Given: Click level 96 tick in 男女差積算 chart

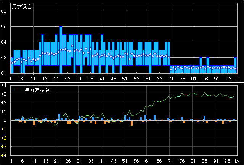Looking at the screenshot, I should pos(227,161).
